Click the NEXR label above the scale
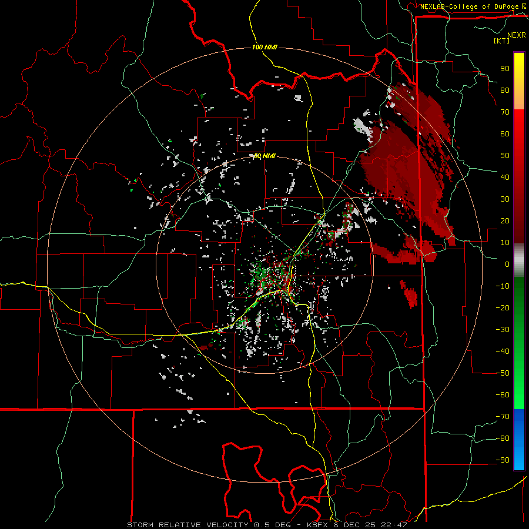Screen dimensions: 529x529 tap(516, 35)
